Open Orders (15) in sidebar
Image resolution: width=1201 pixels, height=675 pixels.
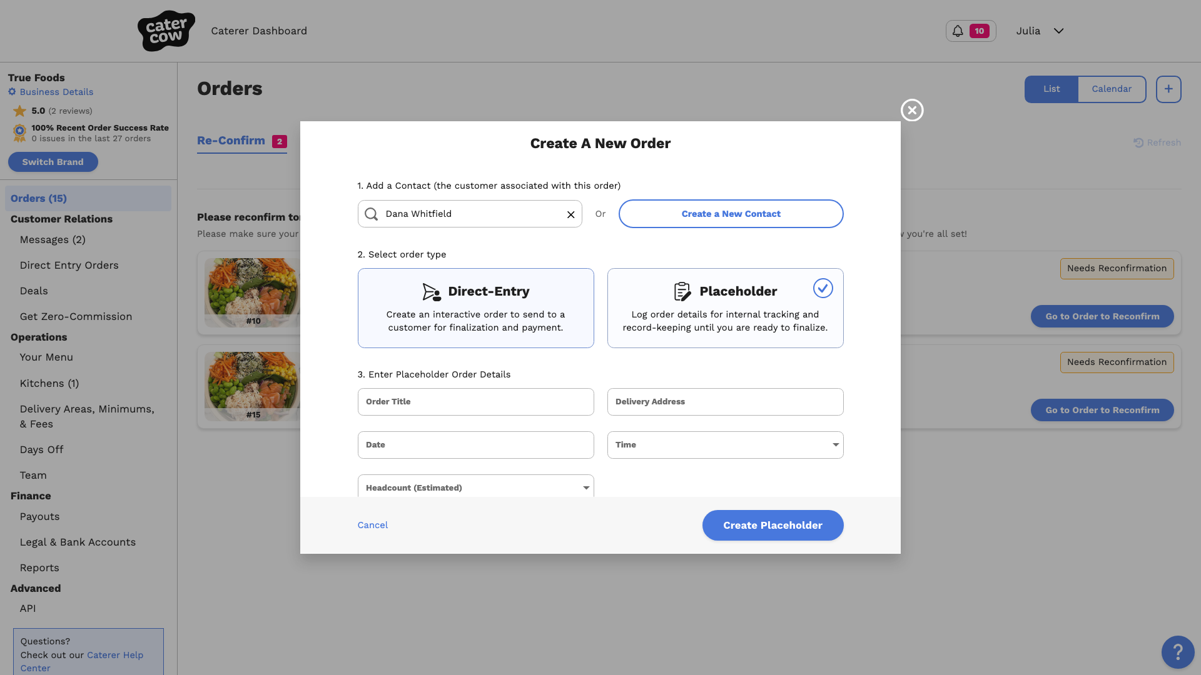click(x=88, y=198)
